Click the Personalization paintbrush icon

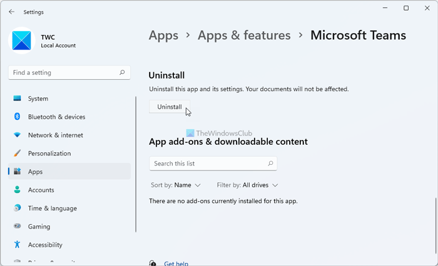[x=17, y=153]
